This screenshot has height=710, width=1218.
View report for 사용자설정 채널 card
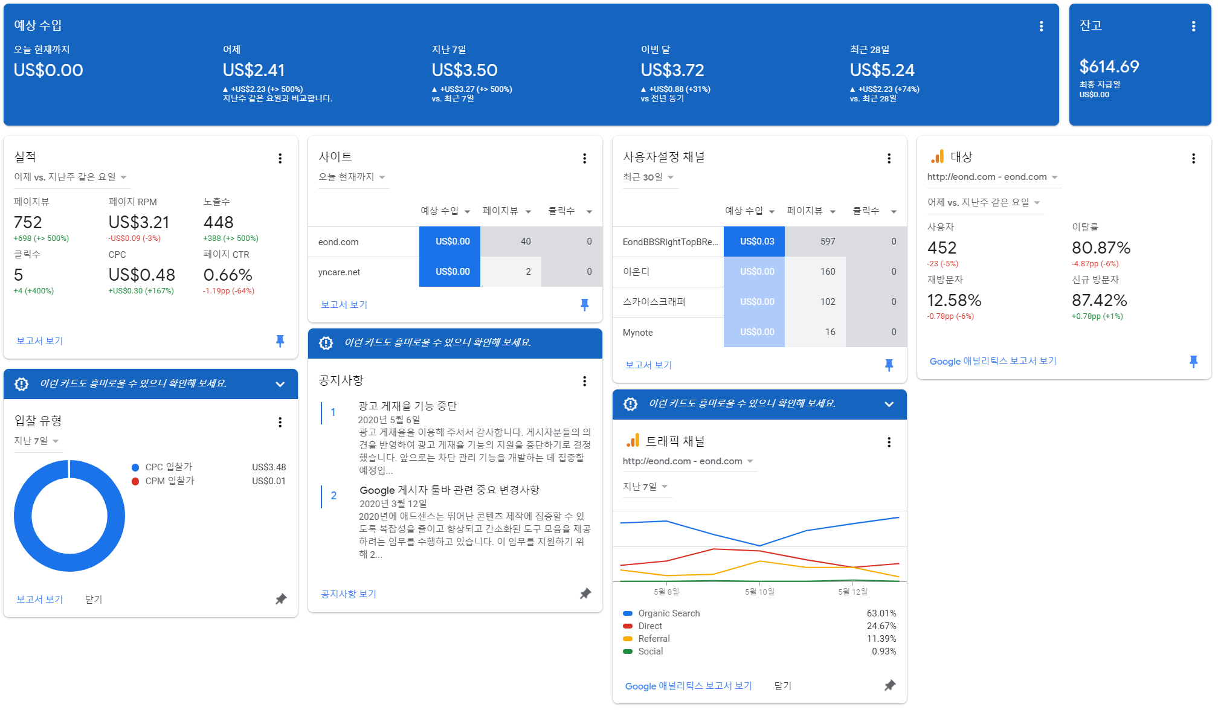[649, 365]
